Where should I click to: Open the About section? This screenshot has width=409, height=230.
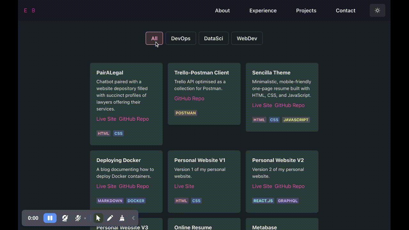pos(222,11)
